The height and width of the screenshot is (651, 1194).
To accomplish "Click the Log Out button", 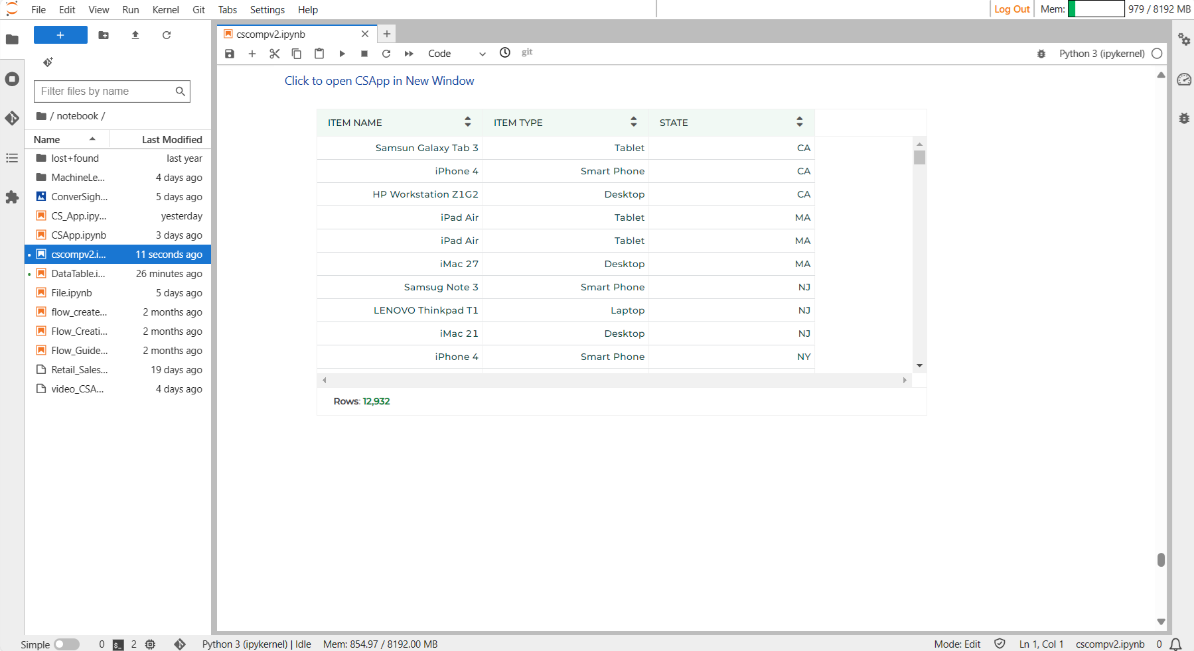I will click(1011, 9).
